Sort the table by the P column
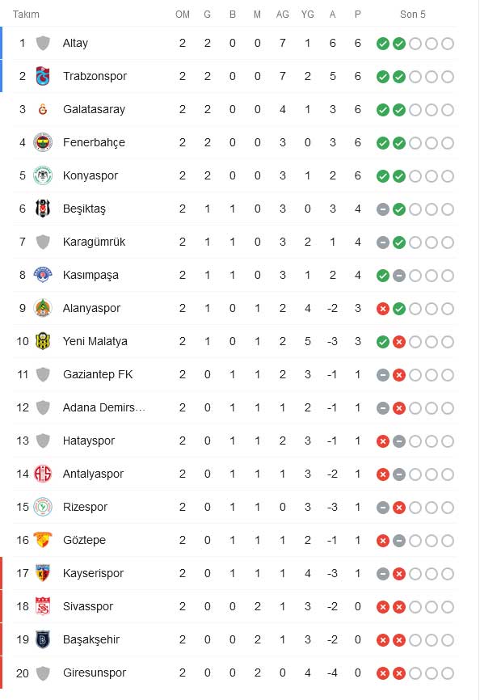Image resolution: width=480 pixels, height=700 pixels. [x=357, y=14]
